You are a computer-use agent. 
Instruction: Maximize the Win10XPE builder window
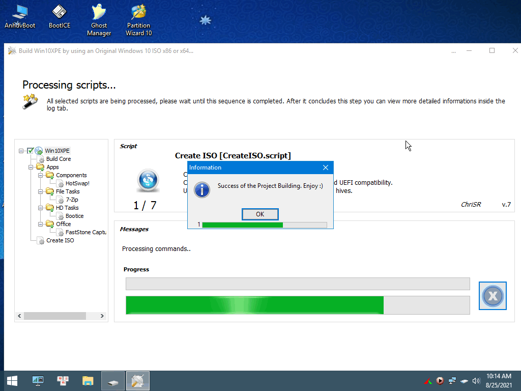[x=492, y=50]
